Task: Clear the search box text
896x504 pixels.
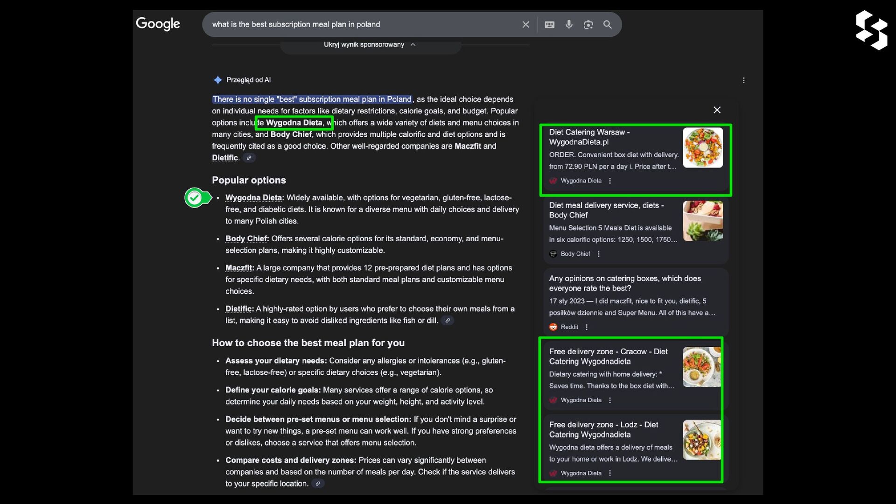Action: tap(525, 24)
